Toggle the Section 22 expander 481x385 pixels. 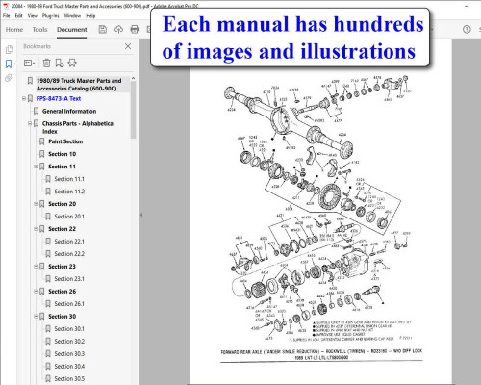36,229
